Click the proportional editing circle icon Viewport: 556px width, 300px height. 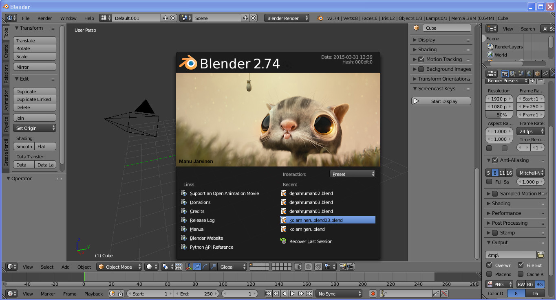point(308,267)
